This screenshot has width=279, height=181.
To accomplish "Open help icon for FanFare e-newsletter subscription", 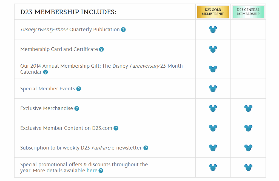I will (146, 148).
